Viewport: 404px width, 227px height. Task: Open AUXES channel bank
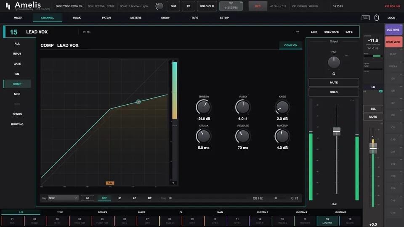tap(141, 212)
